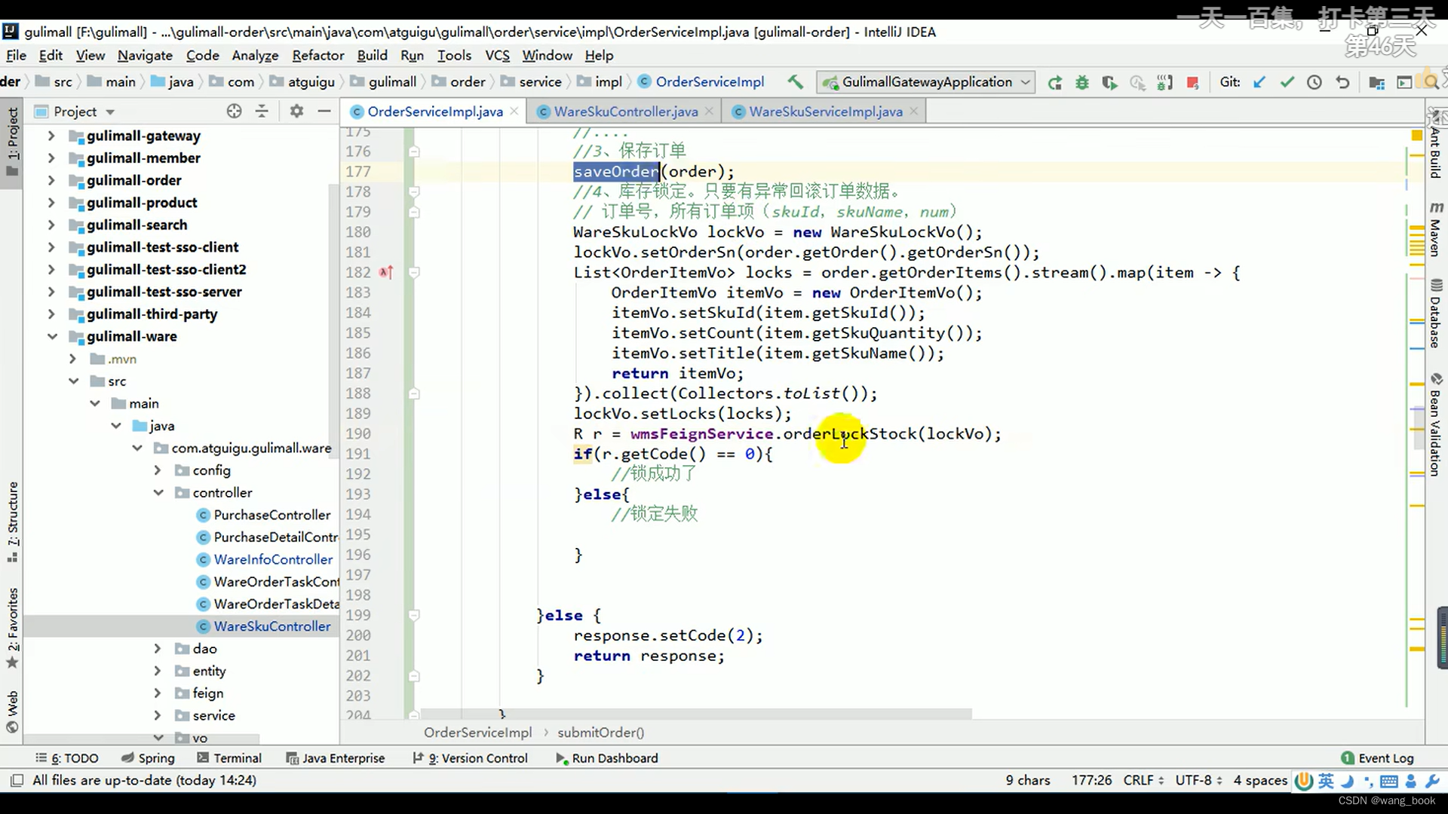Click the project panel settings gear
This screenshot has width=1448, height=814.
(296, 112)
